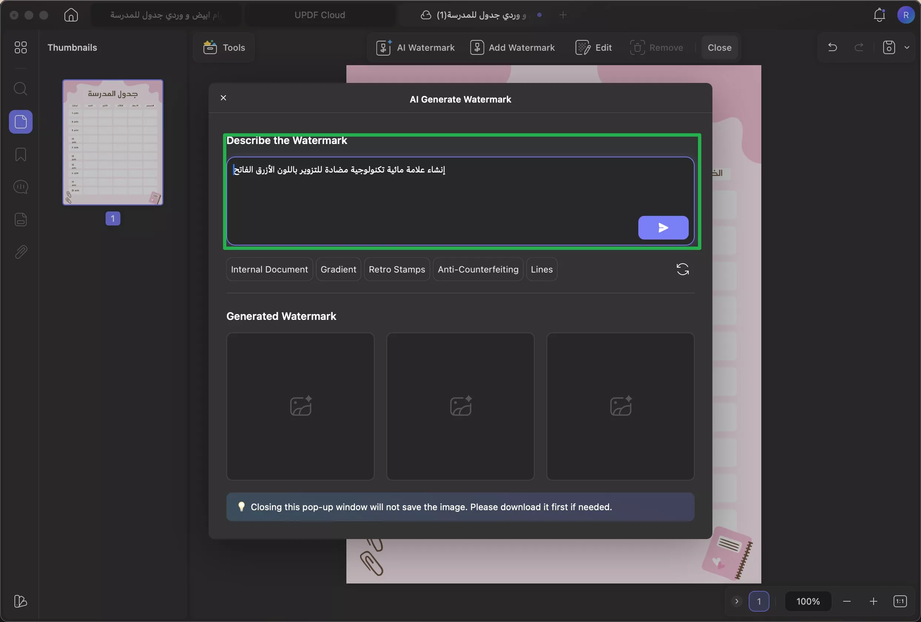Expand the save options dropdown arrow
Screen dimensions: 921x622
point(907,47)
